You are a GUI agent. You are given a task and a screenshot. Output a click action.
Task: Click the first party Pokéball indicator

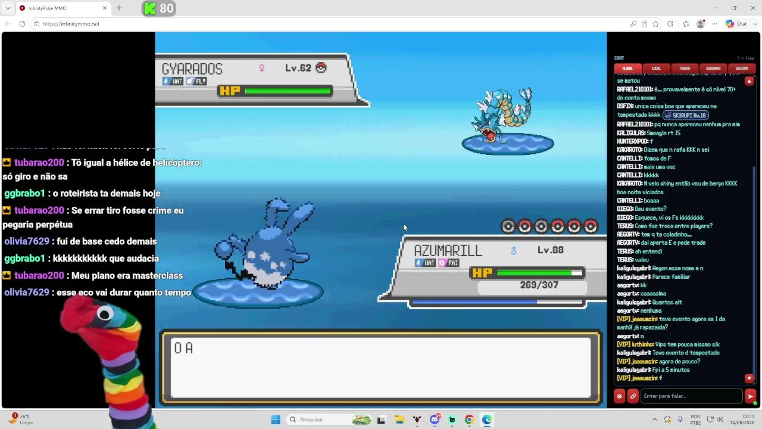[508, 226]
